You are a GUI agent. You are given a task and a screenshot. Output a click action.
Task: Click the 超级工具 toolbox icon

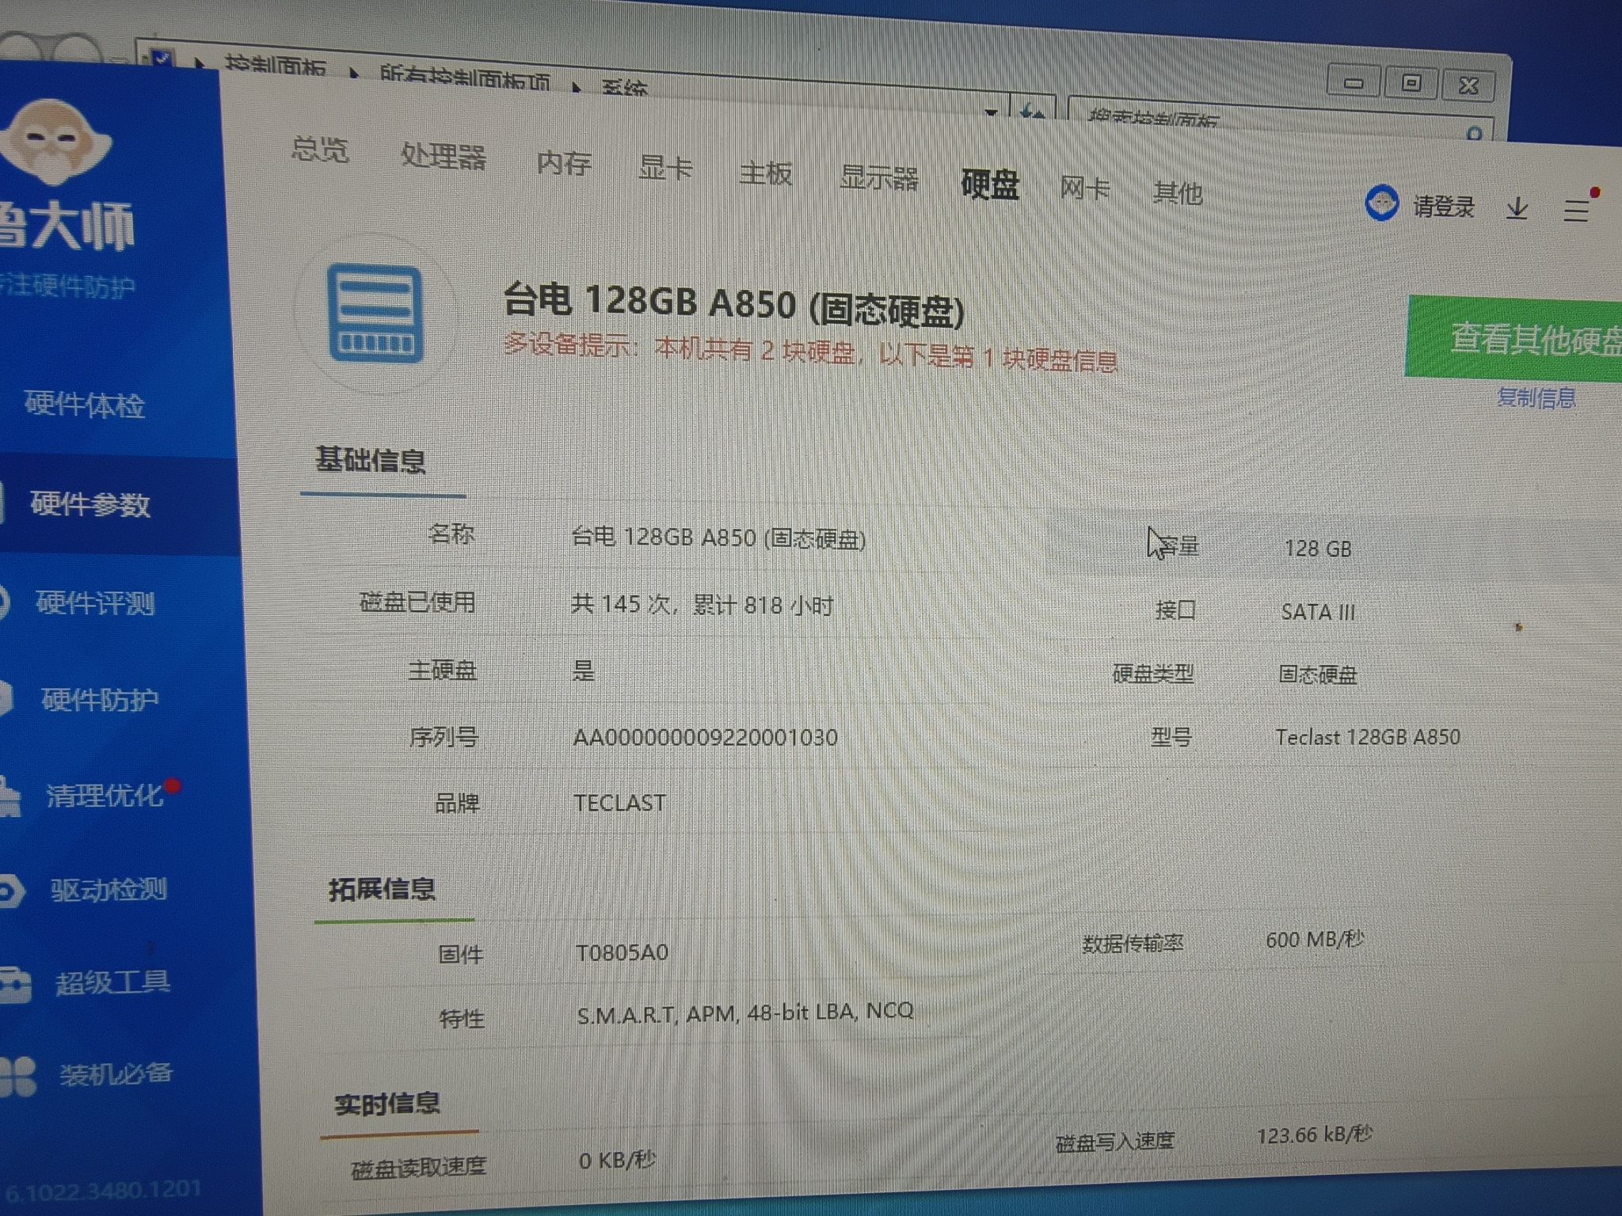[14, 984]
